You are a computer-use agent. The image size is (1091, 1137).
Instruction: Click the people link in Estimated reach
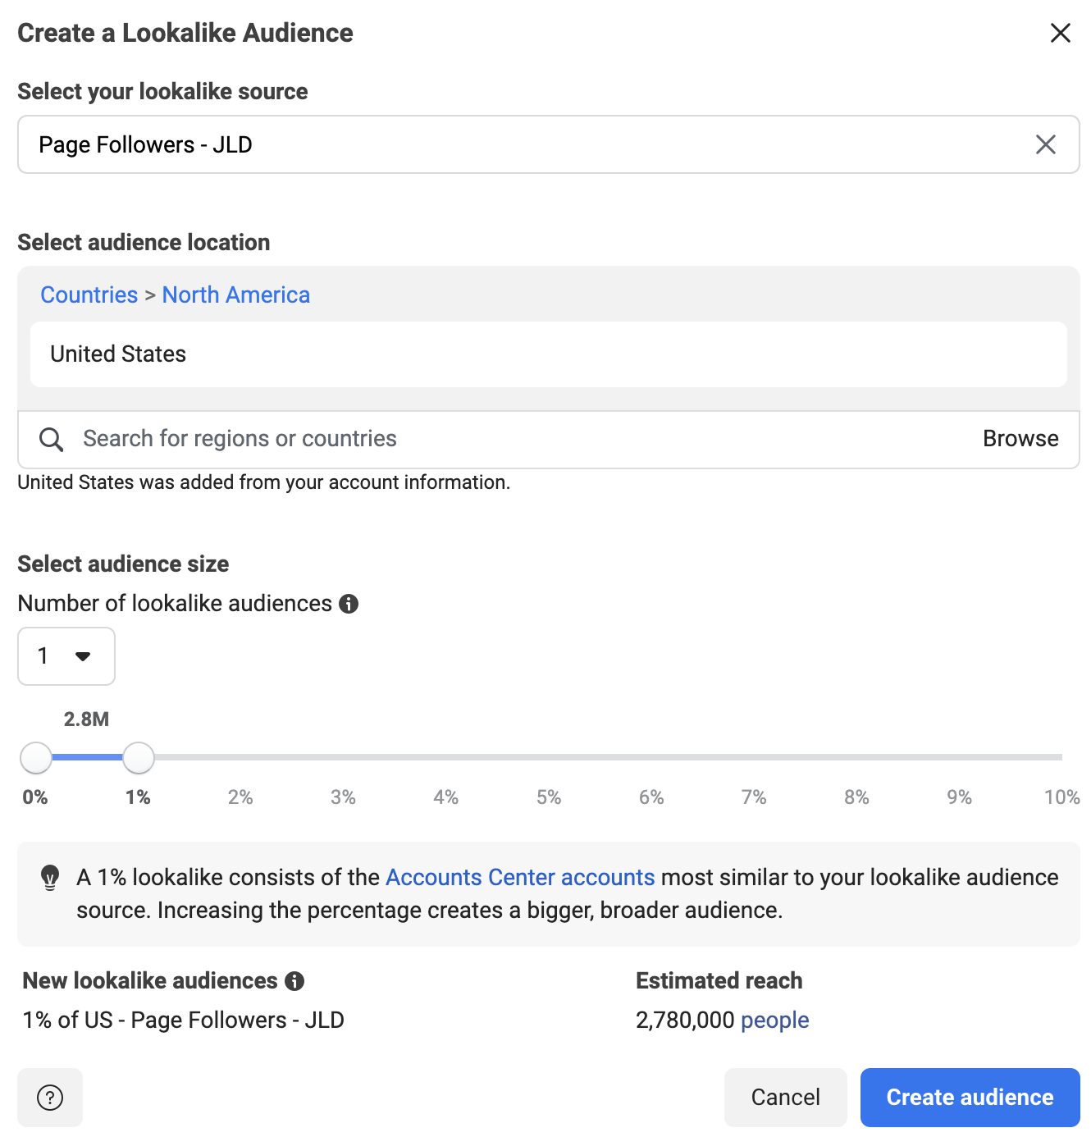774,1021
